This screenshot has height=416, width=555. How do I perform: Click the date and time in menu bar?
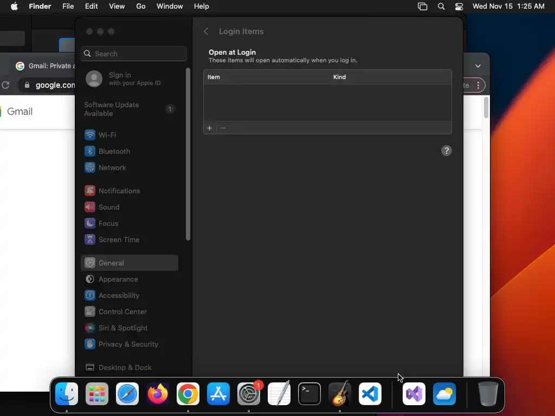[508, 6]
